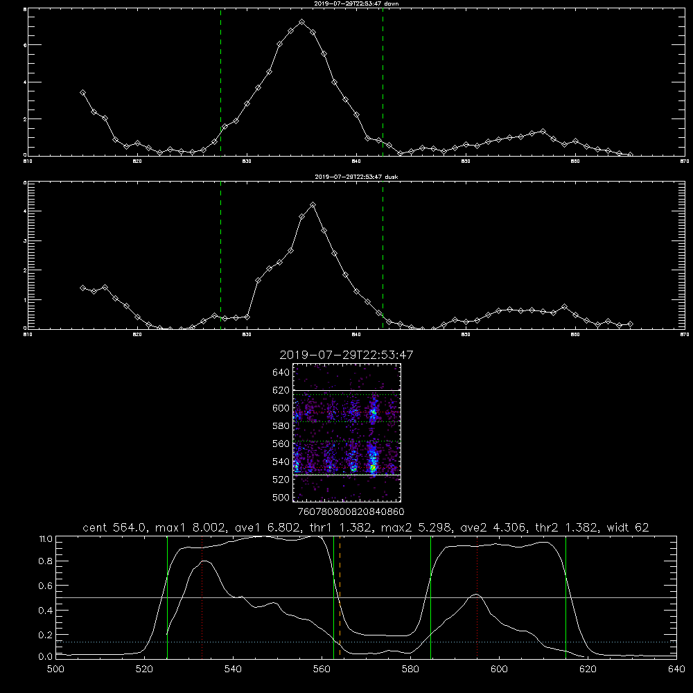Viewport: 693px width, 693px height.
Task: Click last data point of the dusk curve
Action: pos(630,324)
